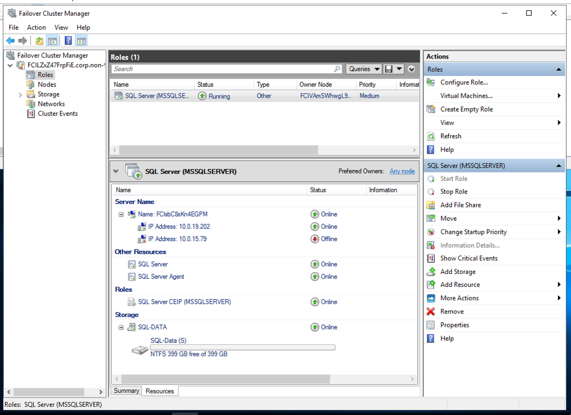Select the offline IP Address 10.0.15.79 resource

177,239
